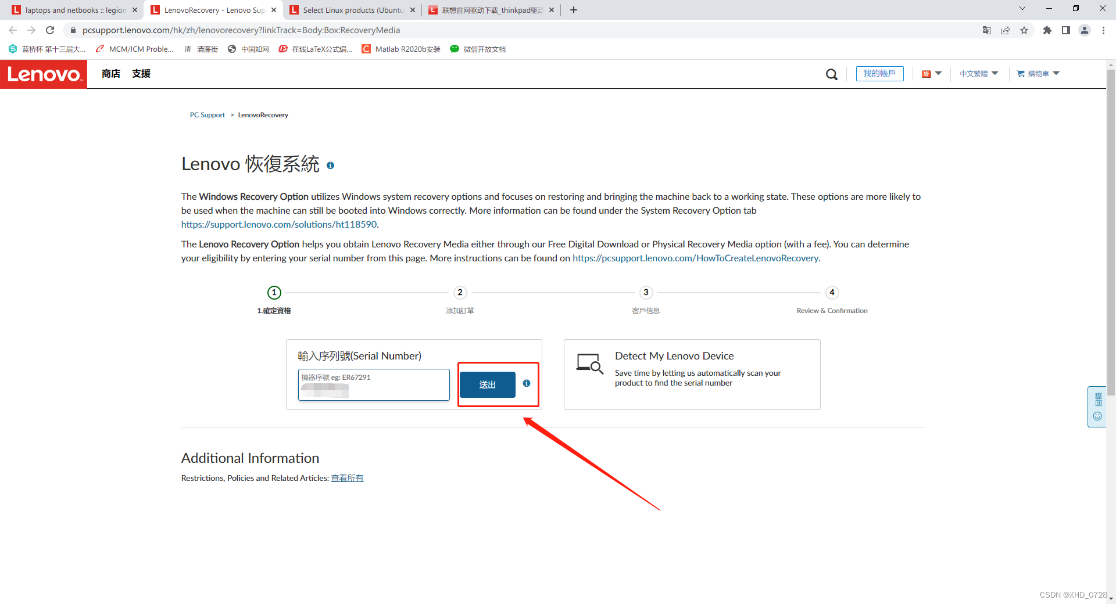Open the extensions puzzle icon
Screen dimensions: 1116x604
[1047, 30]
